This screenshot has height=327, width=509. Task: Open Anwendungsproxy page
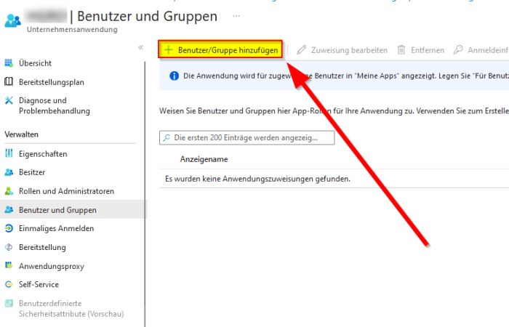(x=52, y=267)
